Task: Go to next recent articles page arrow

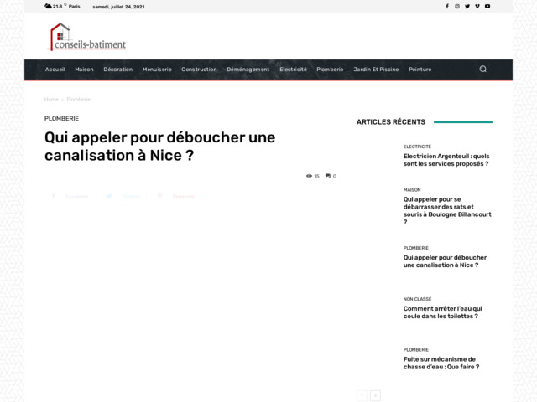Action: (375, 395)
